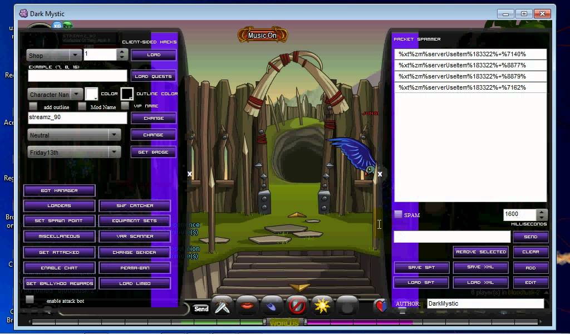Open the Loaders menu
The height and width of the screenshot is (334, 570).
(x=59, y=206)
